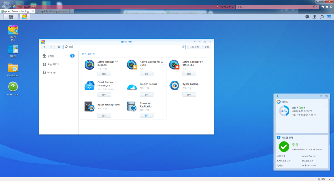The height and width of the screenshot is (181, 334).
Task: Click the Active Backup for Business package icon
Action: pos(89,65)
